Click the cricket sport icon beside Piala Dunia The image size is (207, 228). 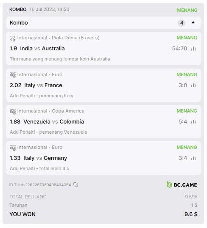tap(13, 38)
